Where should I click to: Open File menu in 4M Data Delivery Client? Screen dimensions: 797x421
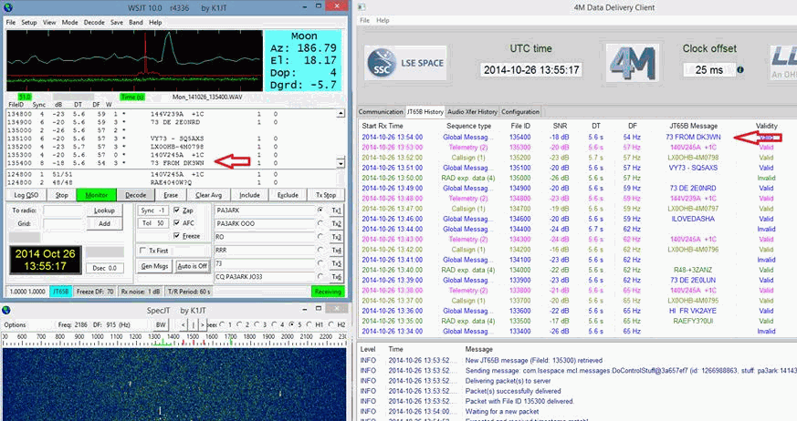click(x=364, y=20)
